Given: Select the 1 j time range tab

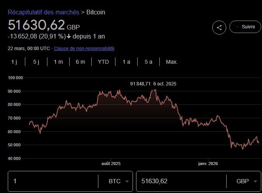Looking at the screenshot, I should click(x=14, y=62).
